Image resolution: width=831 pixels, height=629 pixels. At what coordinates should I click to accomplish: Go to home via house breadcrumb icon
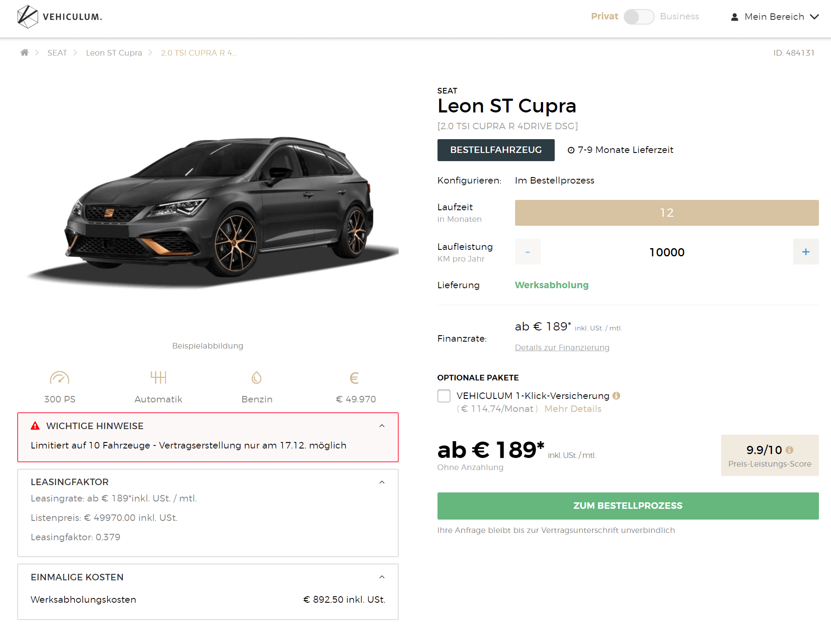[25, 53]
